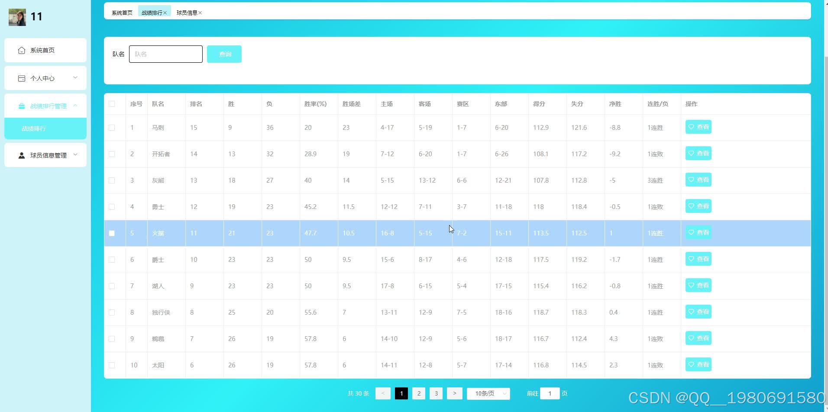Viewport: 828px width, 412px height.
Task: Click the person icon beside 球员信息管理
Action: [22, 155]
